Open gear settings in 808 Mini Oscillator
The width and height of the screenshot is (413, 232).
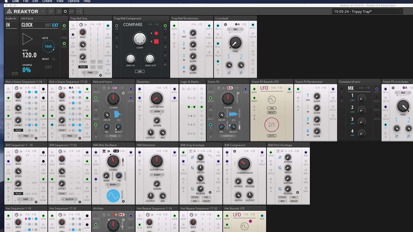coord(123,201)
